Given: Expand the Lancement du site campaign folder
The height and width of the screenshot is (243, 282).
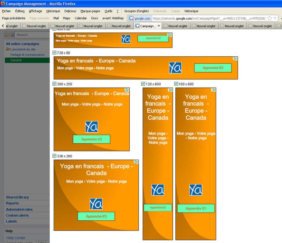Looking at the screenshot, I should pyautogui.click(x=8, y=49).
